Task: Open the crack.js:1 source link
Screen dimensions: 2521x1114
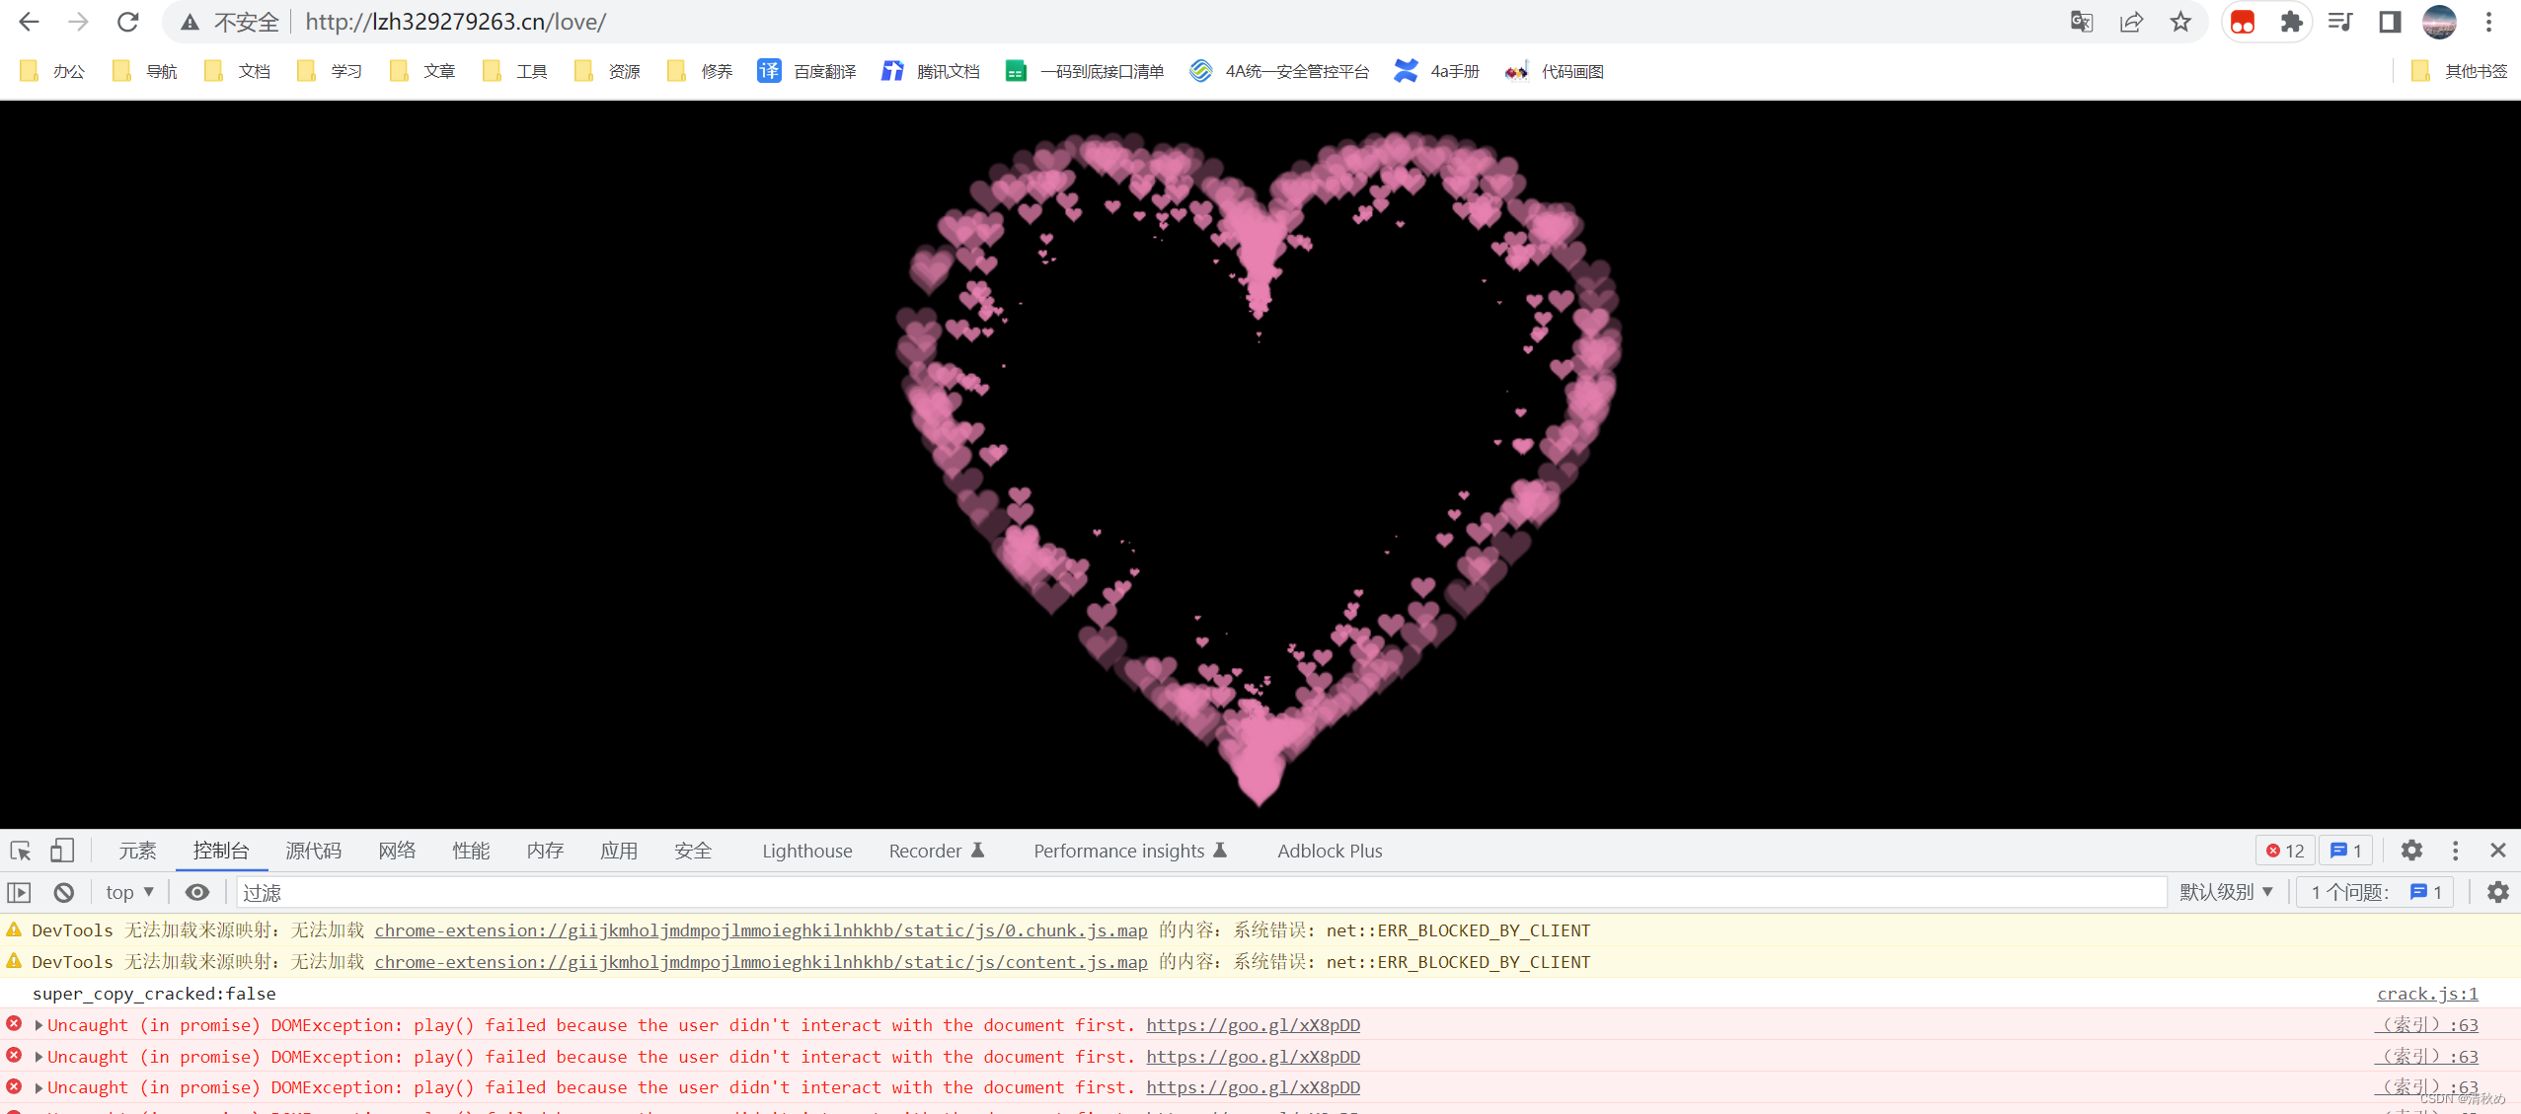Action: [x=2427, y=994]
